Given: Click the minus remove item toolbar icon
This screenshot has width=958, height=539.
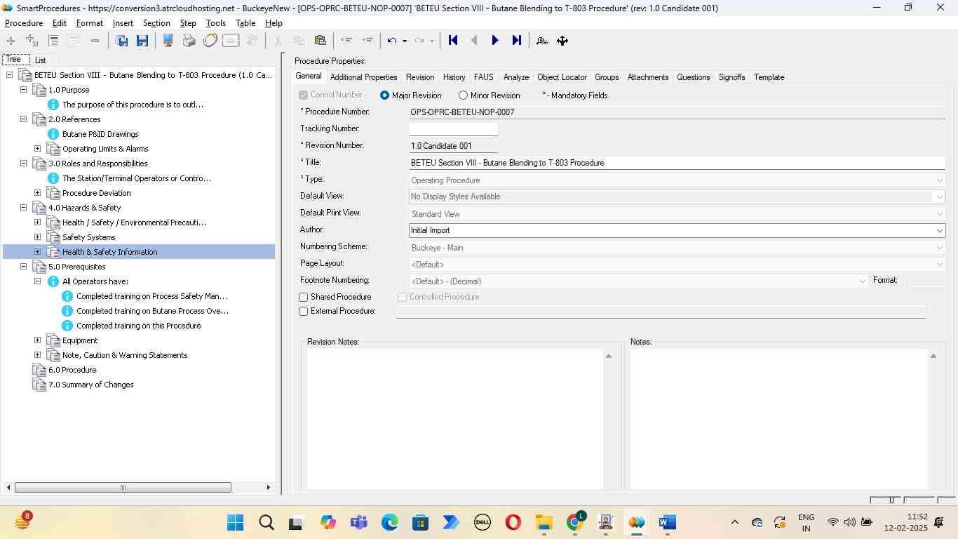Looking at the screenshot, I should (95, 41).
